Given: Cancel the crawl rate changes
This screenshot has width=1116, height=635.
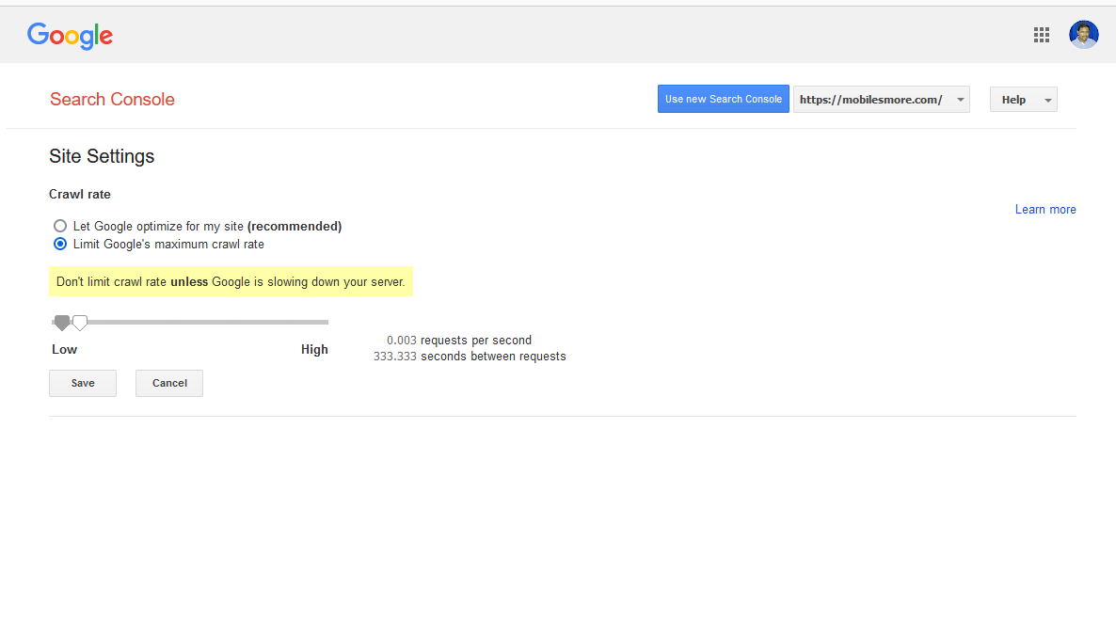Looking at the screenshot, I should click(169, 383).
